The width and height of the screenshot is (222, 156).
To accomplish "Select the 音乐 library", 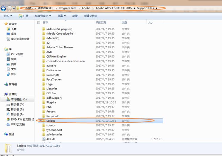I will [14, 74].
